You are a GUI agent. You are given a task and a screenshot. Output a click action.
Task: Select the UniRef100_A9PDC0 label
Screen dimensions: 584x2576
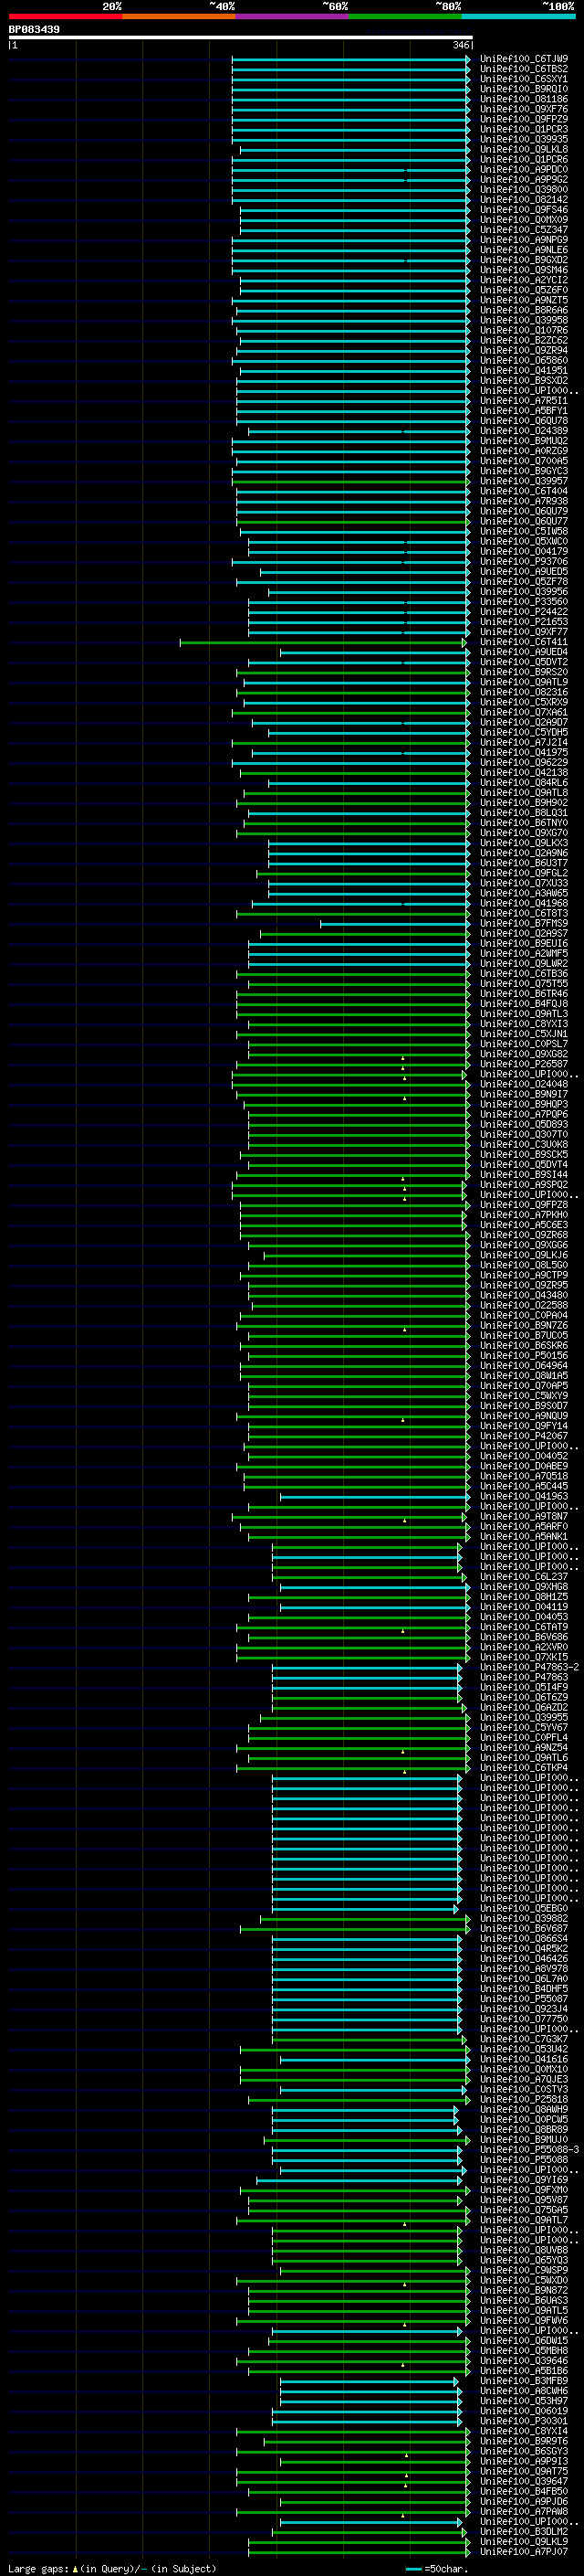point(524,170)
